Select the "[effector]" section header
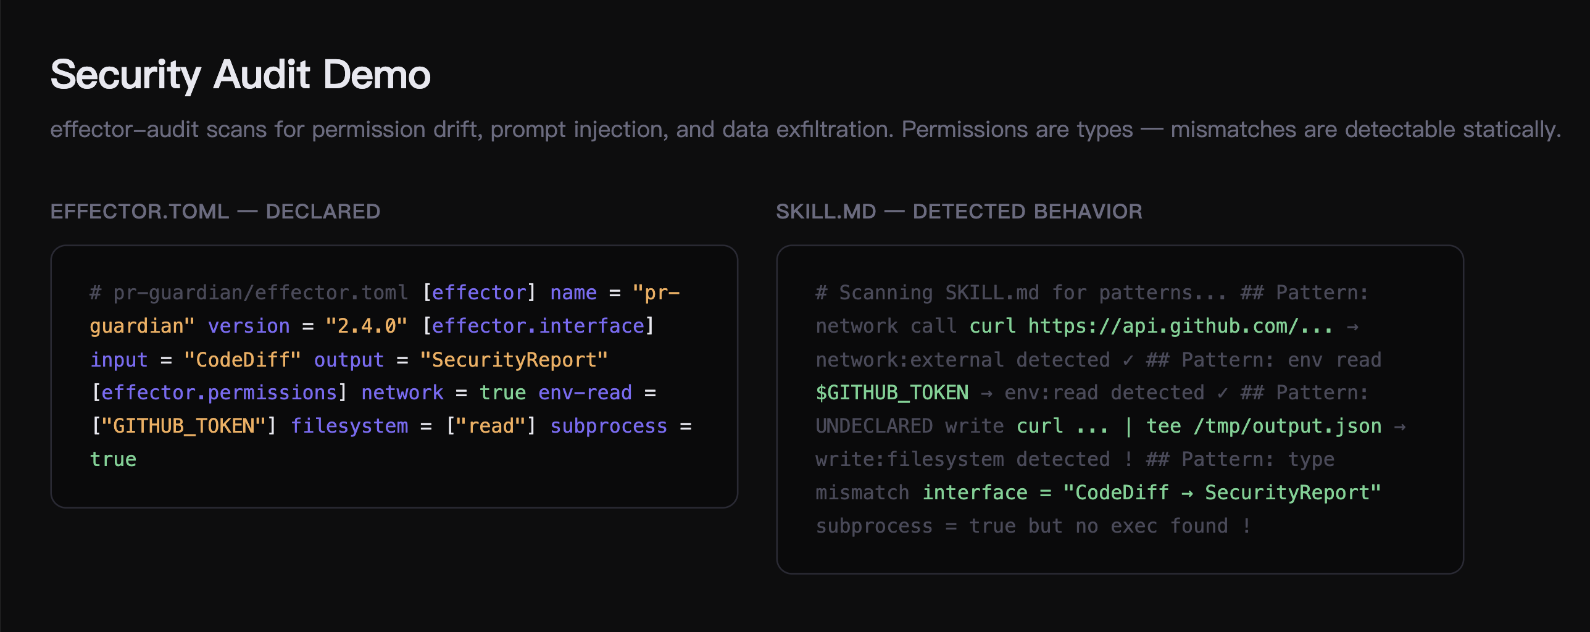This screenshot has width=1590, height=632. point(479,293)
